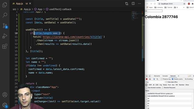Click the useEffect() callback breadcrumb
The width and height of the screenshot is (194, 109).
click(x=59, y=9)
